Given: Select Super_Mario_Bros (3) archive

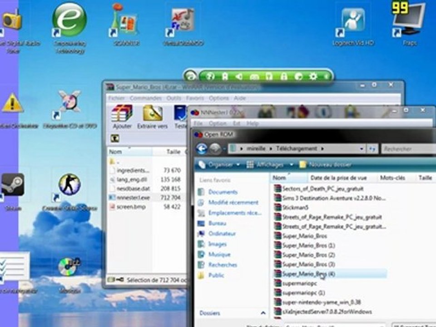Looking at the screenshot, I should tap(309, 264).
